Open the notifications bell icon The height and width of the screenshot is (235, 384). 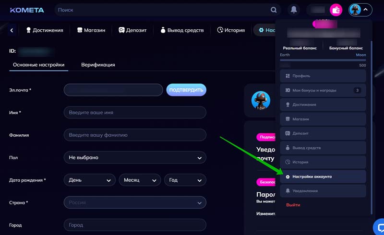pyautogui.click(x=293, y=10)
